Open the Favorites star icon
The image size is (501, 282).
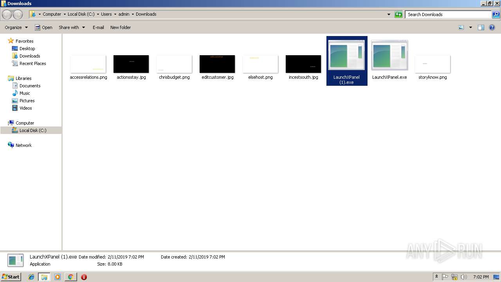tap(11, 41)
